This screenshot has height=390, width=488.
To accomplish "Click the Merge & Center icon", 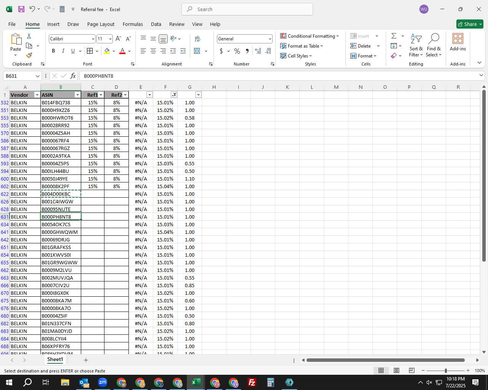I will 197,51.
